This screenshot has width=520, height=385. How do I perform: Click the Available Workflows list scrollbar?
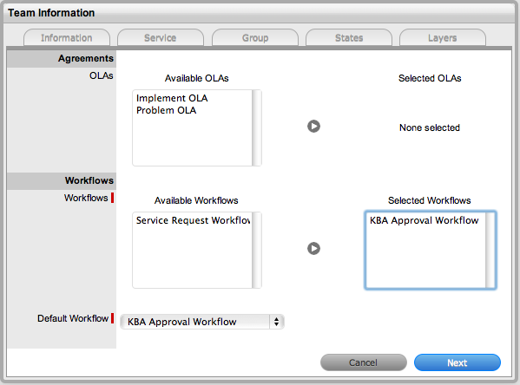pos(256,250)
